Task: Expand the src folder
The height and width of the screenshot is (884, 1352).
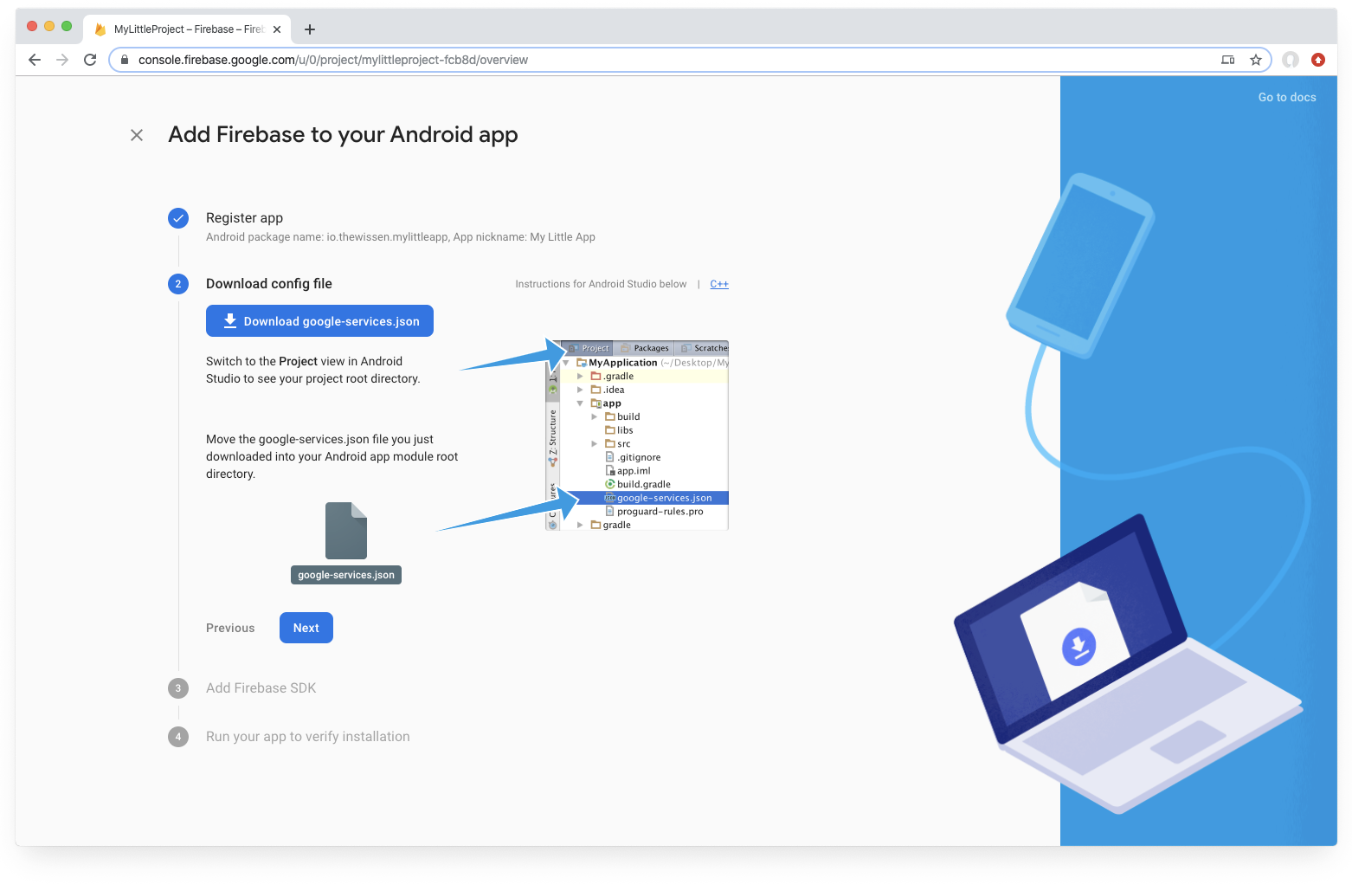Action: pyautogui.click(x=594, y=443)
